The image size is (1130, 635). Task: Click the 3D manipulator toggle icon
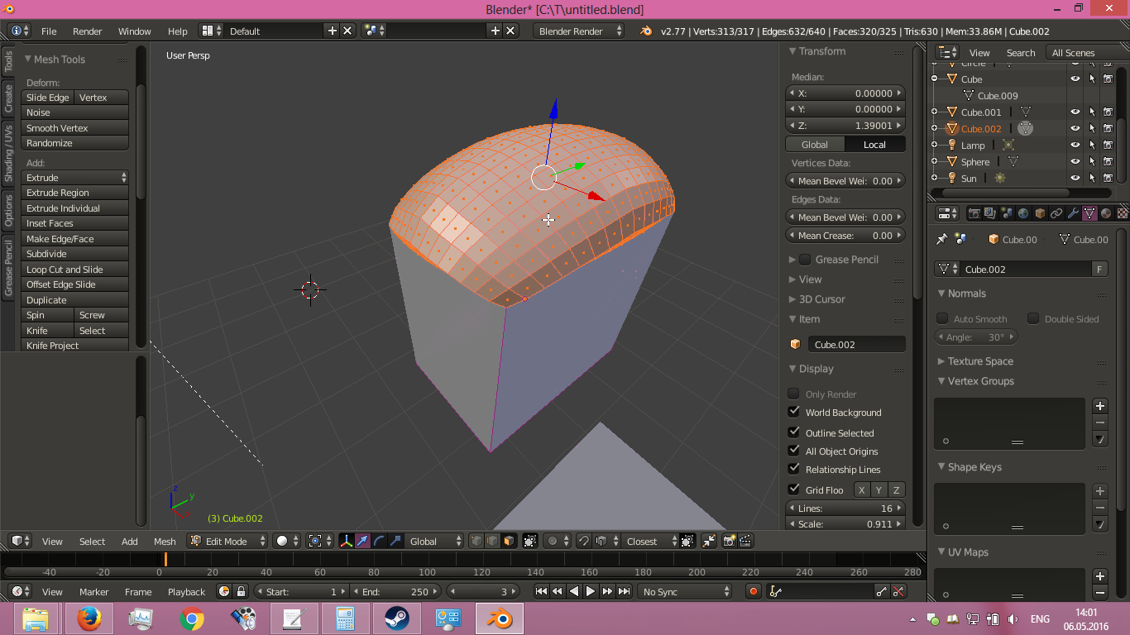click(x=347, y=541)
